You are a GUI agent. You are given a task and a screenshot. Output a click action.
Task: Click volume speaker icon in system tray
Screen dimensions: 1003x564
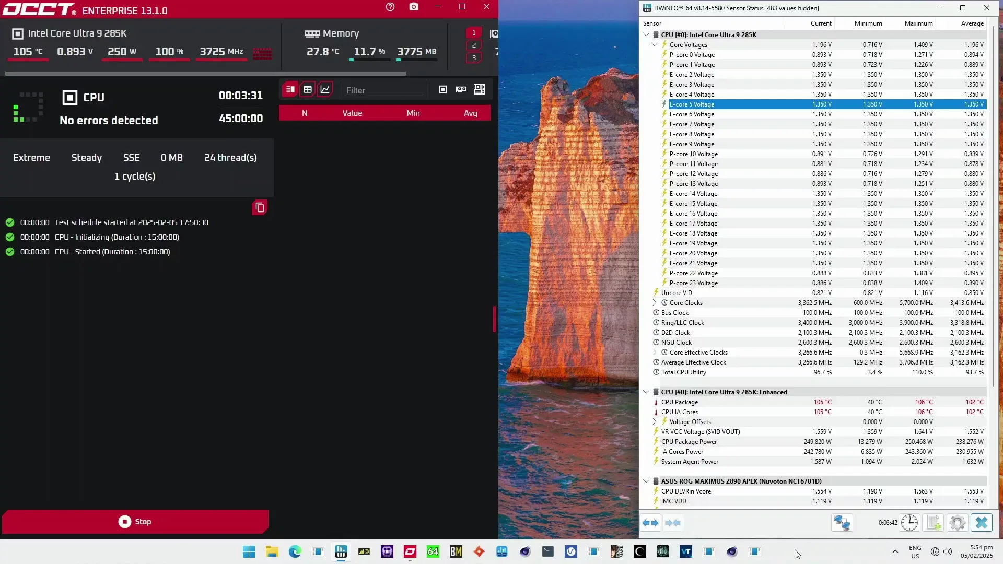point(948,551)
